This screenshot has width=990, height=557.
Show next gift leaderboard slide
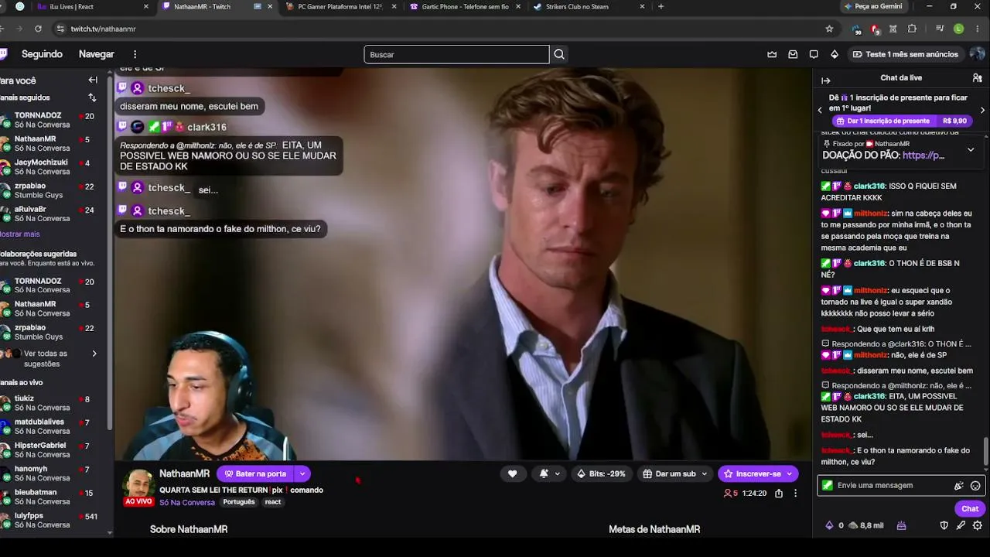click(982, 110)
